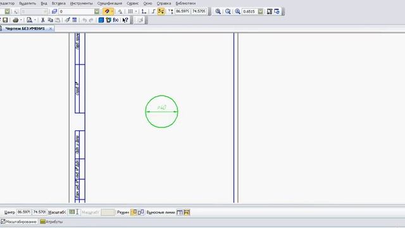
Task: Select second Выносные линии option
Action: [187, 212]
